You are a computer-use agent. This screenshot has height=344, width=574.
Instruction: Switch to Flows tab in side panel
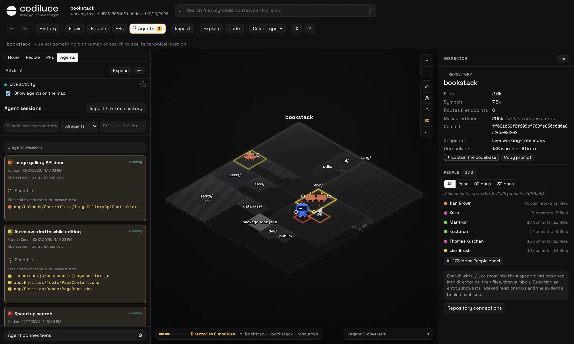pos(13,57)
